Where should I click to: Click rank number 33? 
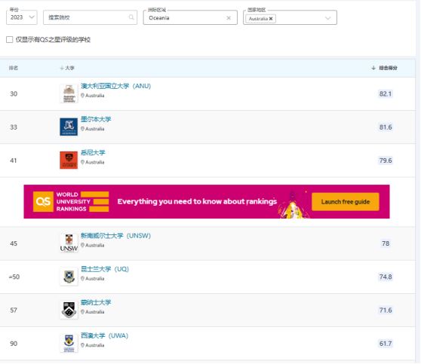[14, 127]
